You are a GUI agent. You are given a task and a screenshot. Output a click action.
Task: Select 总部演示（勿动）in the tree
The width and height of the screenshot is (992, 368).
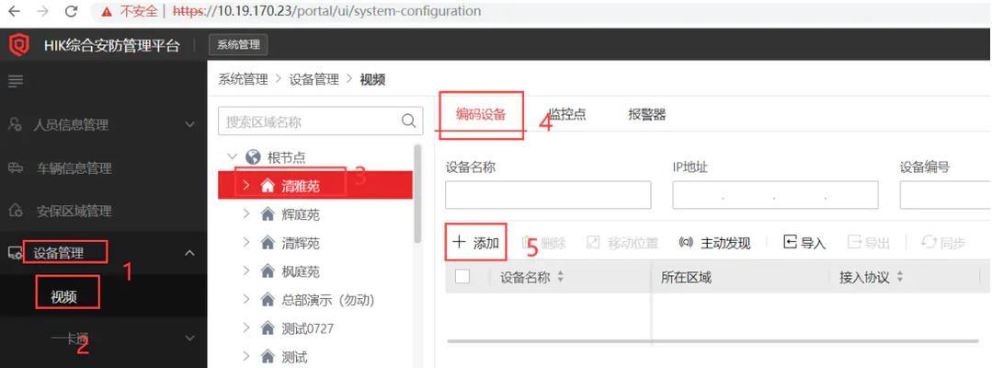[328, 300]
